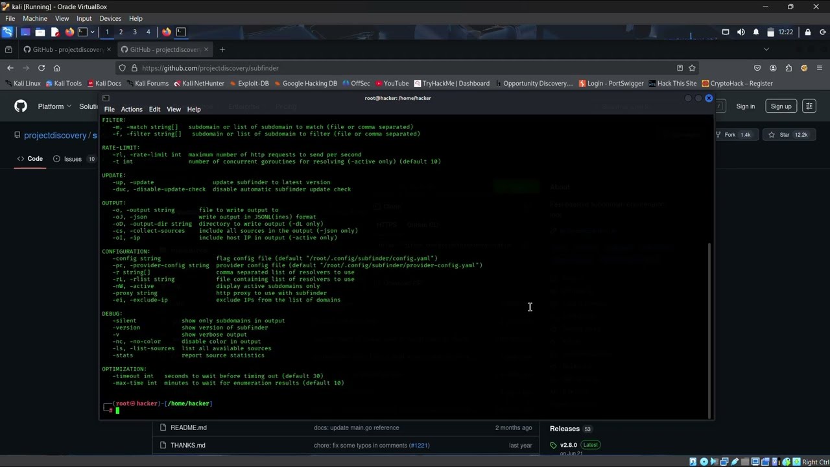Open THANKS.md file in repository list
This screenshot has width=830, height=467.
point(188,445)
